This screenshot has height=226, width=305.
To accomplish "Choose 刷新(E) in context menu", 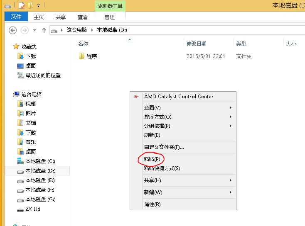I will (x=183, y=135).
